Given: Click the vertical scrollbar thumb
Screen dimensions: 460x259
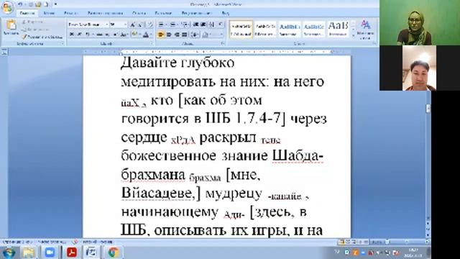Looking at the screenshot, I should click(x=428, y=108).
